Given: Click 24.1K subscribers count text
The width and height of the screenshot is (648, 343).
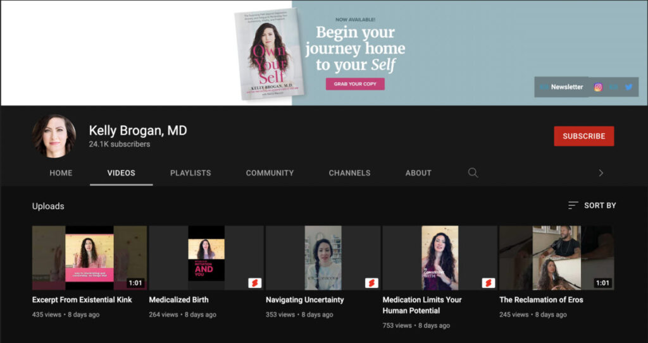Looking at the screenshot, I should 120,144.
